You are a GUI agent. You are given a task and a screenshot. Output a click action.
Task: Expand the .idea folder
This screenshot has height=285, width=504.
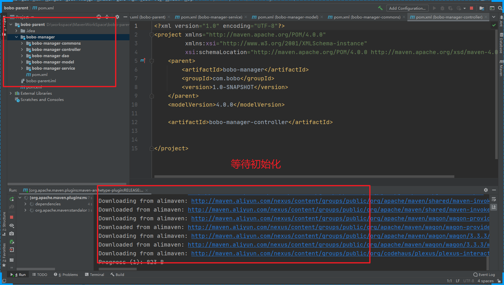[16, 31]
